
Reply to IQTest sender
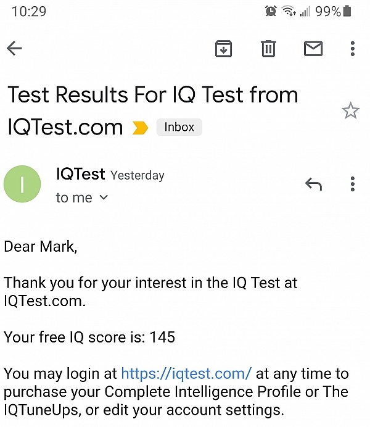[x=313, y=184]
